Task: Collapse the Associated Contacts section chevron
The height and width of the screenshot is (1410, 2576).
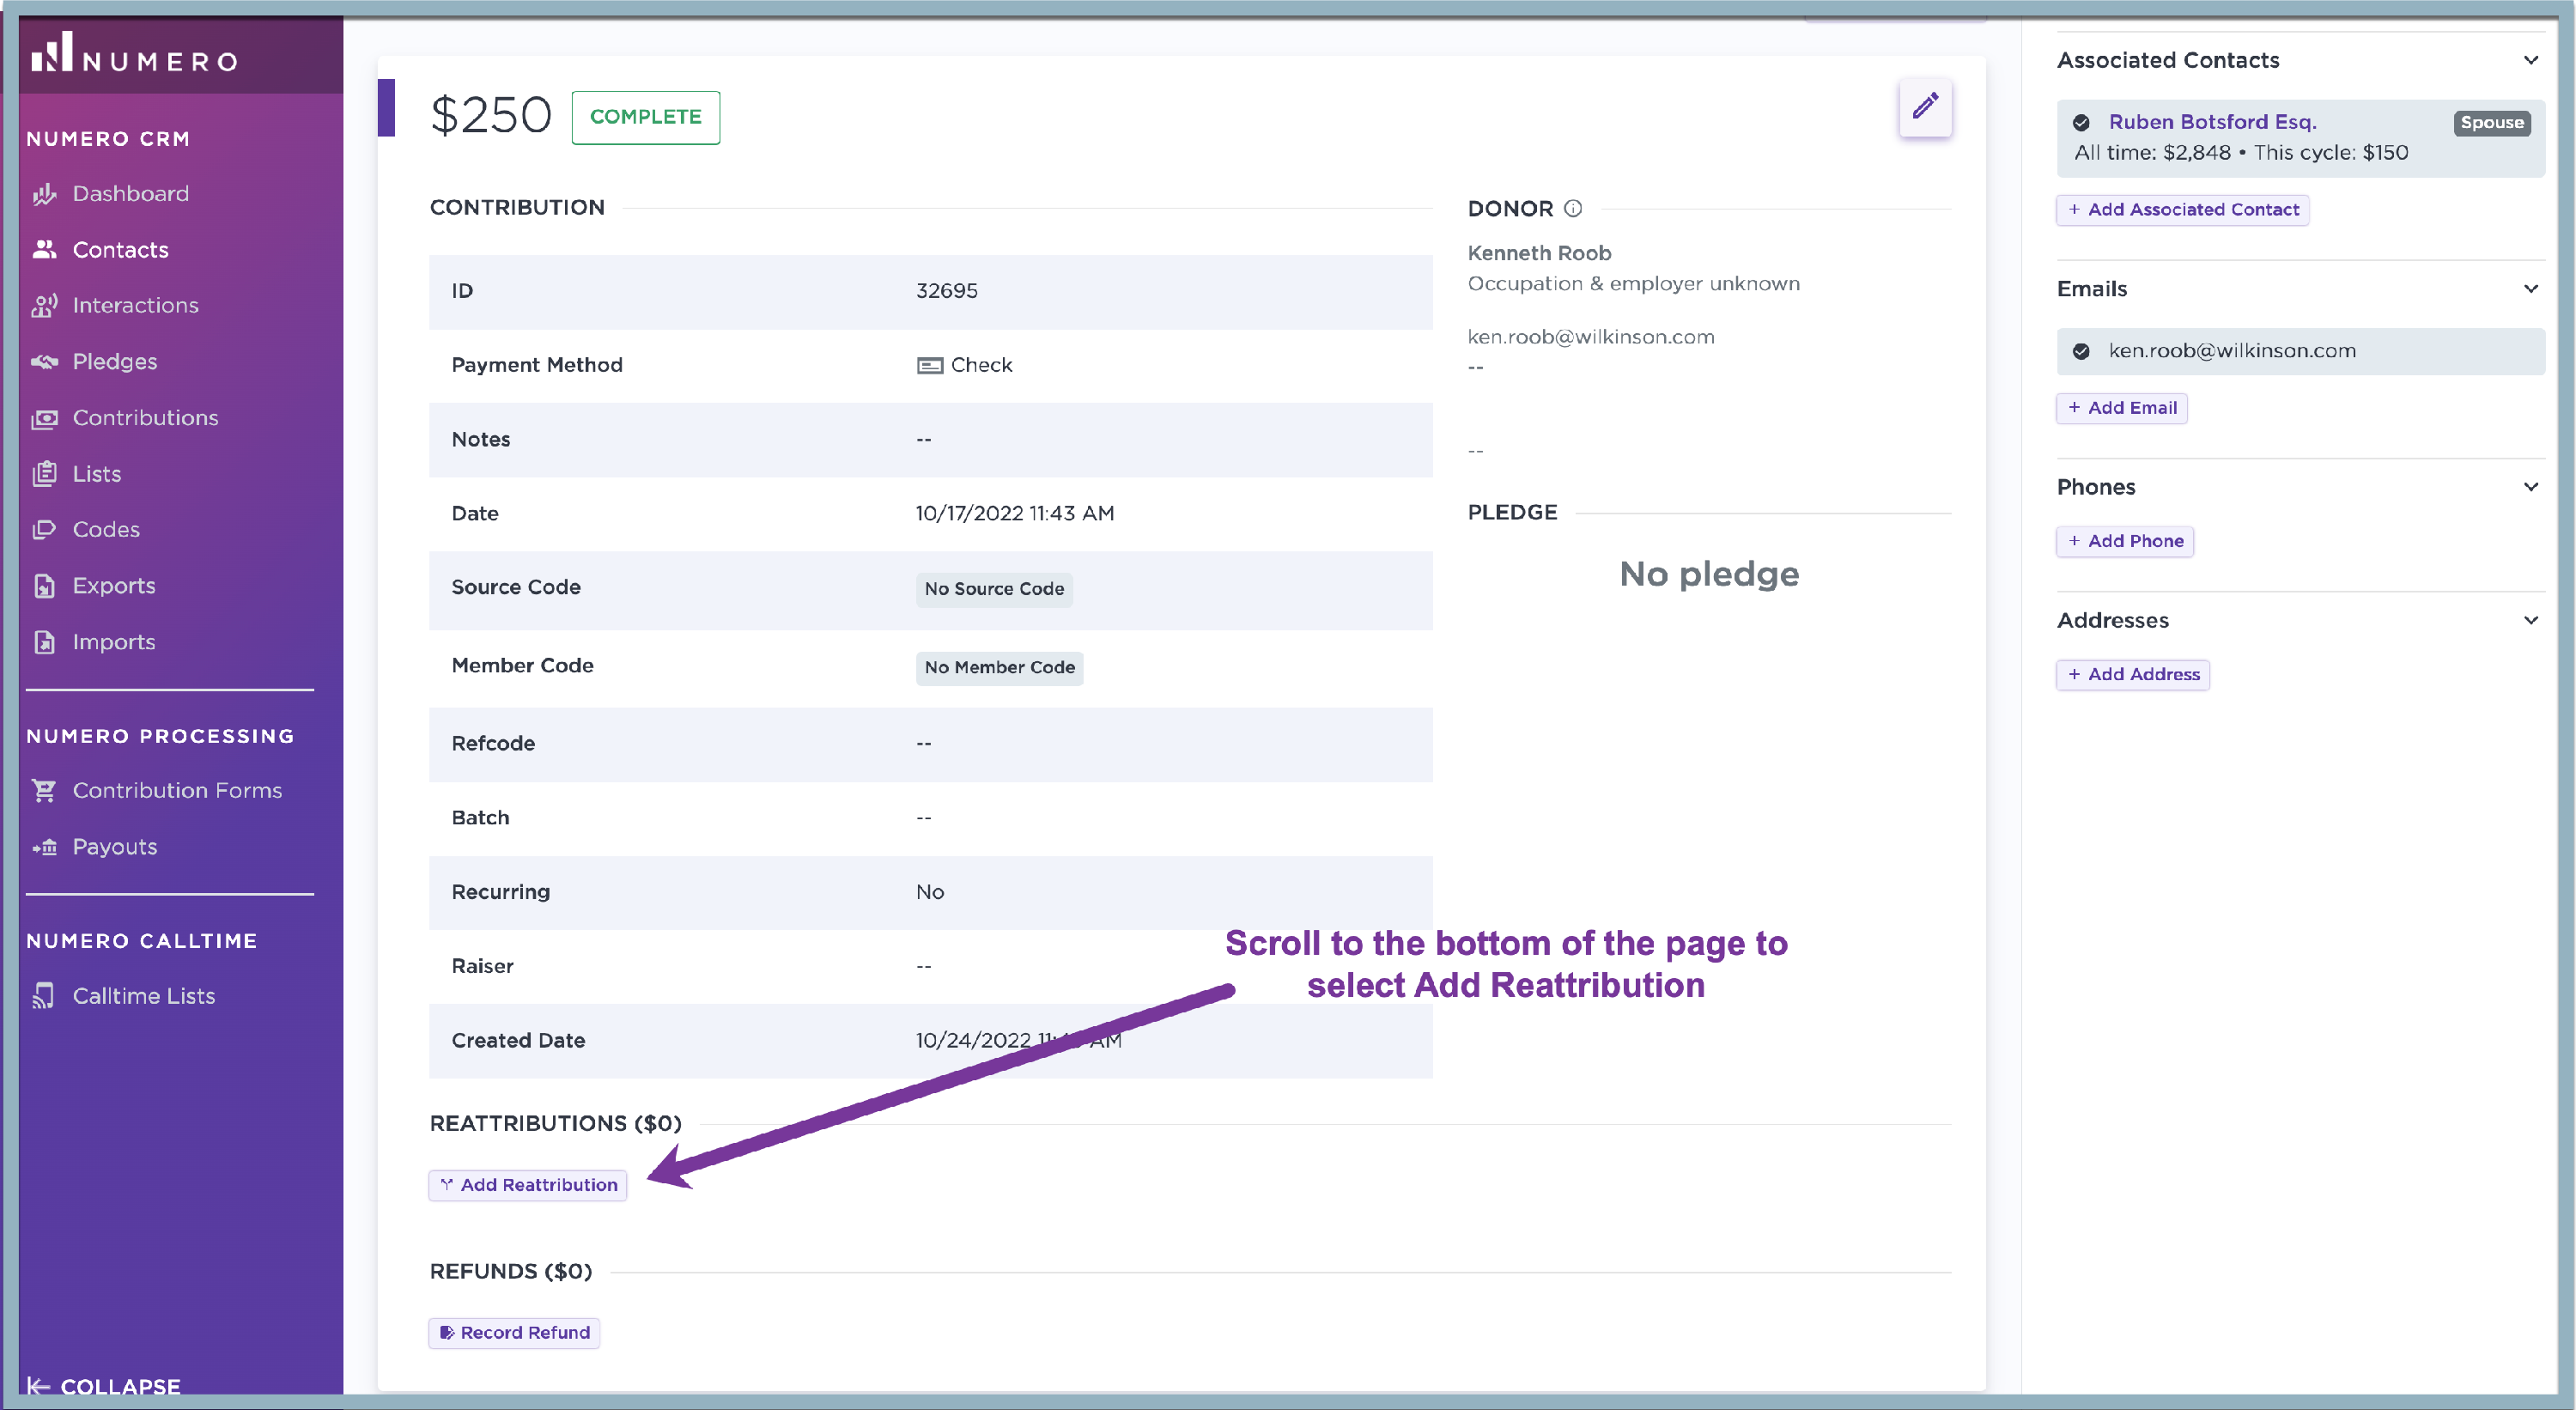Action: [2530, 60]
